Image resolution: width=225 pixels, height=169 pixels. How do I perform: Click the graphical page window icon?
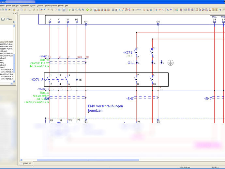(64, 10)
